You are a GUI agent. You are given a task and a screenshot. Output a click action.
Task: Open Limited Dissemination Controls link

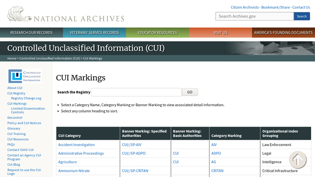pos(28,110)
